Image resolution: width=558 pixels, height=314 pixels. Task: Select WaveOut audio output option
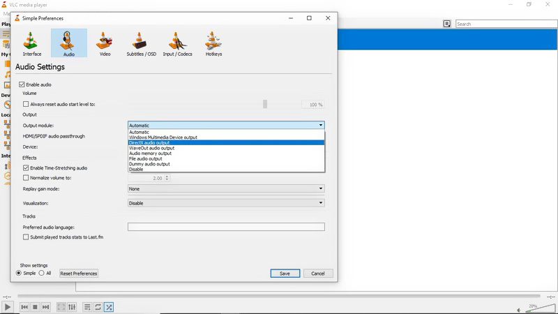151,148
